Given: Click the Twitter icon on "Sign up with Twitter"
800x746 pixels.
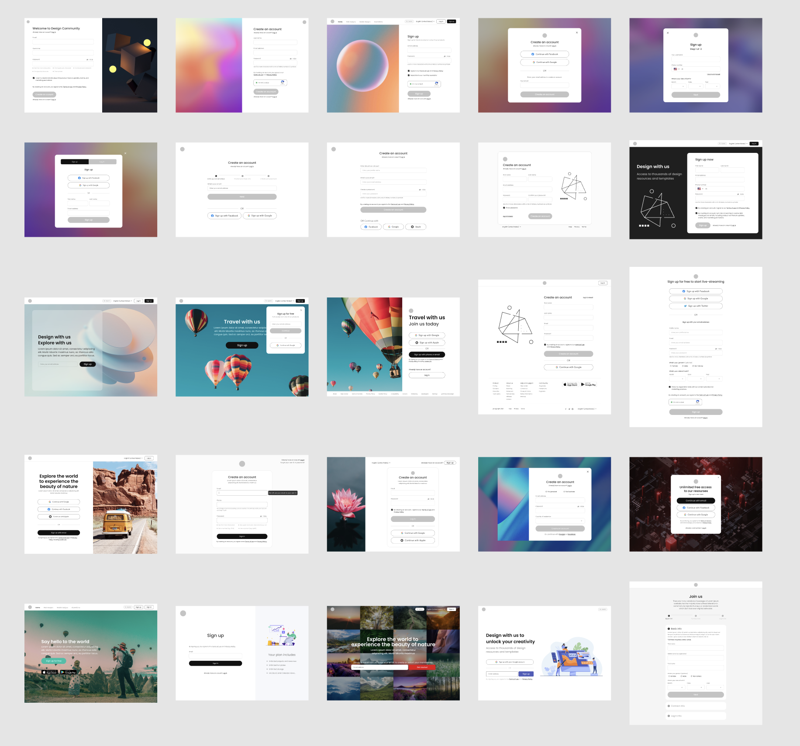Looking at the screenshot, I should 686,306.
